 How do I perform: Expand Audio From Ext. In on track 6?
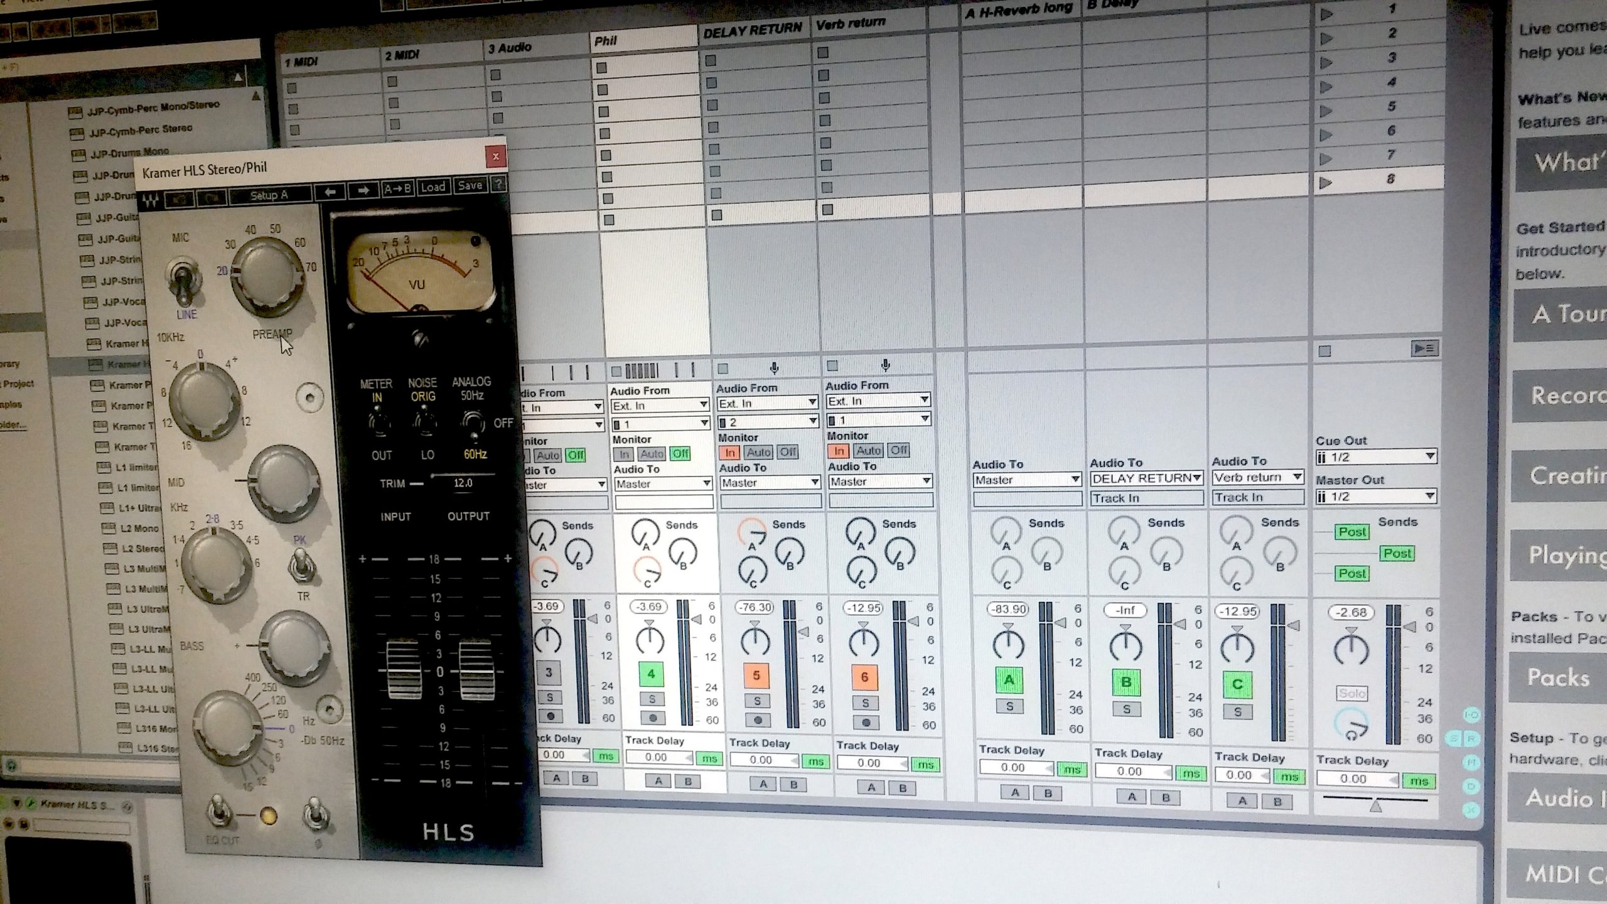coord(878,401)
